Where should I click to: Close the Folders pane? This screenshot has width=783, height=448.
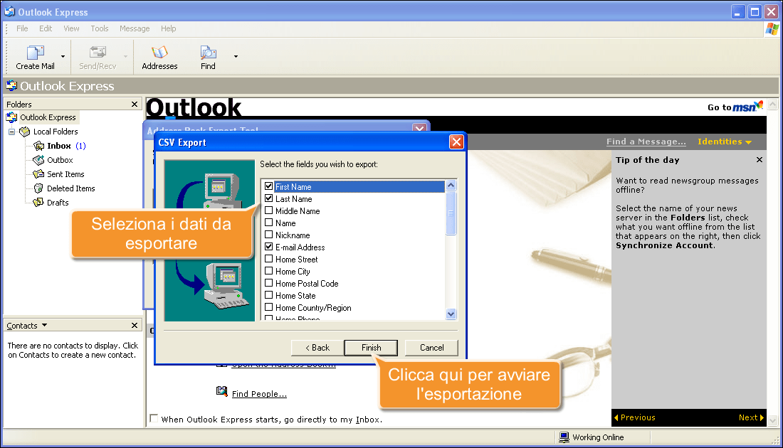(135, 105)
